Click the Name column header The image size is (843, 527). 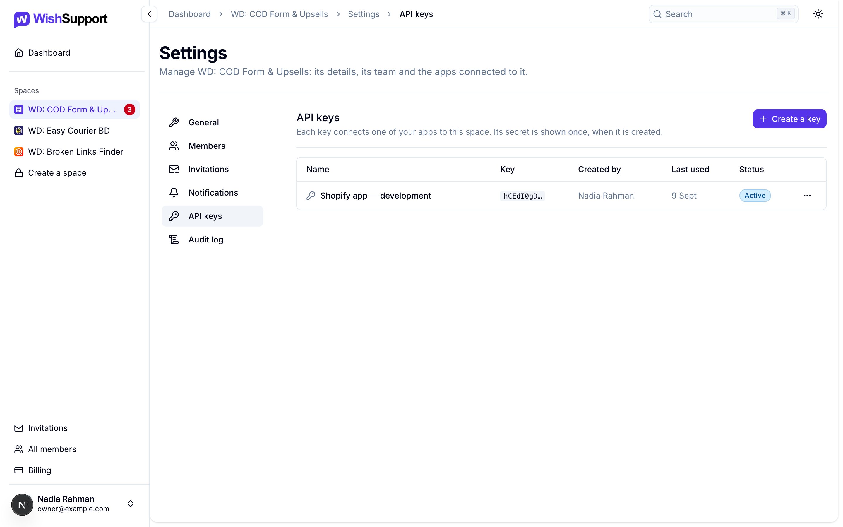[x=318, y=170]
